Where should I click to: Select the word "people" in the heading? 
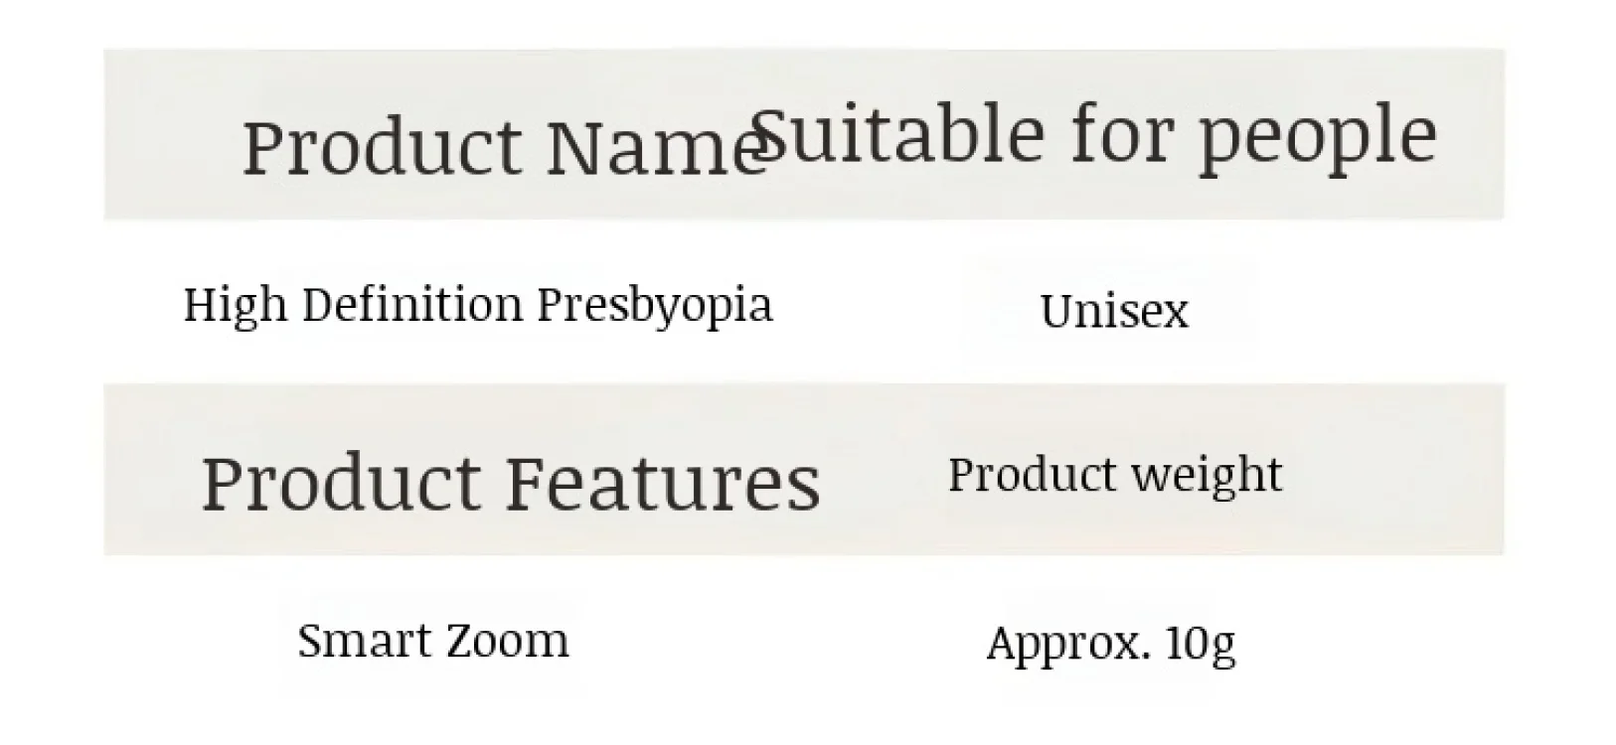tap(1317, 137)
